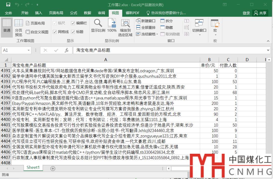
Task: Click cell with value 53 in row 4393
Action: tap(228, 82)
